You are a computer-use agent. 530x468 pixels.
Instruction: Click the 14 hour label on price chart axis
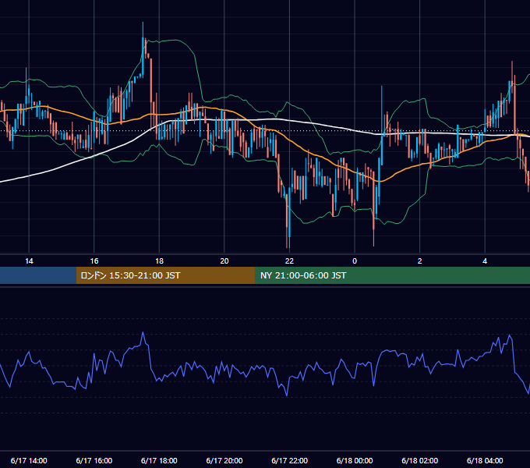tap(29, 261)
